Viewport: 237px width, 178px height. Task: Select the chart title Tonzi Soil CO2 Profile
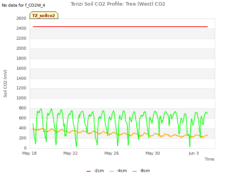(118, 4)
